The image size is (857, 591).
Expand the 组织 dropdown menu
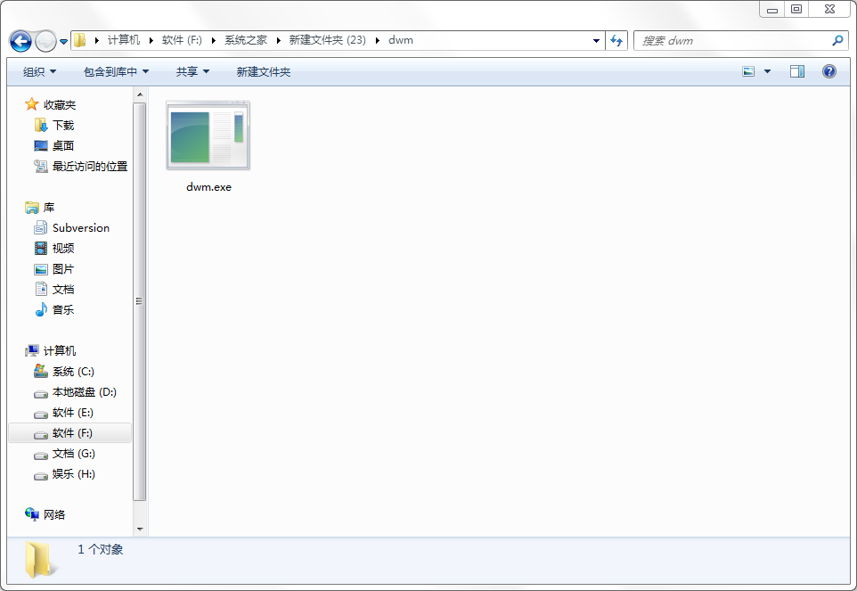coord(39,71)
